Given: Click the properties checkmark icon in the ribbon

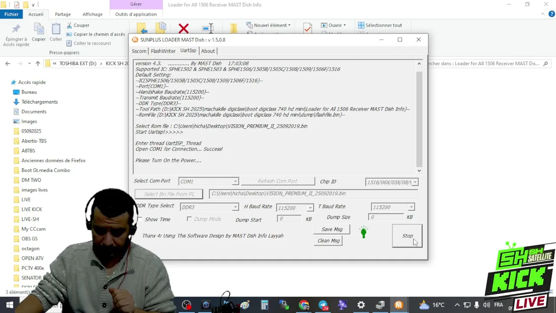Looking at the screenshot, I should pos(308,28).
